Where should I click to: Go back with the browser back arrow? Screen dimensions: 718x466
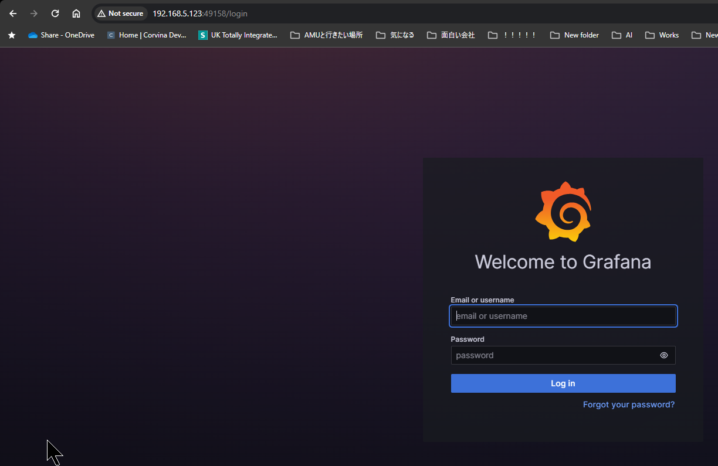pyautogui.click(x=13, y=13)
